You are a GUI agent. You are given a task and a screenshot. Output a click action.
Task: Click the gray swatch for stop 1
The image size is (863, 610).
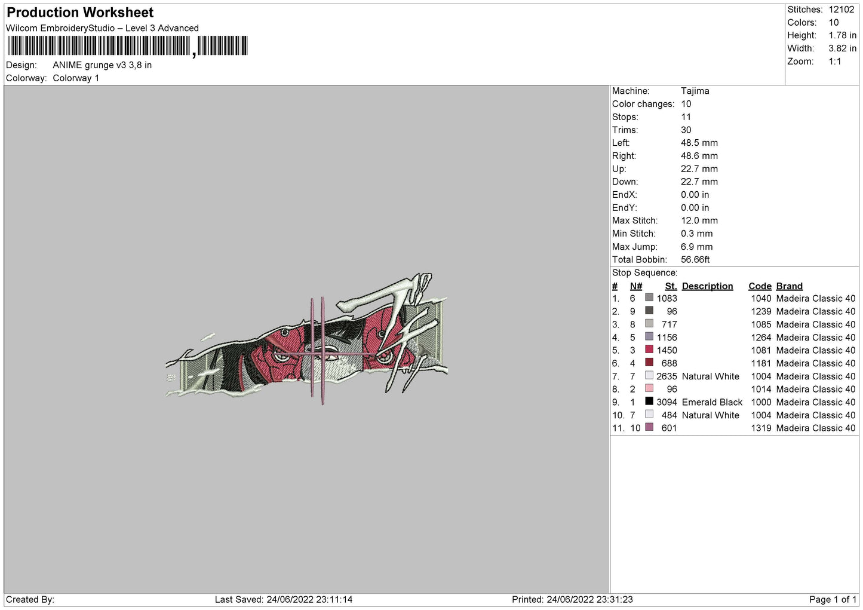tap(649, 298)
